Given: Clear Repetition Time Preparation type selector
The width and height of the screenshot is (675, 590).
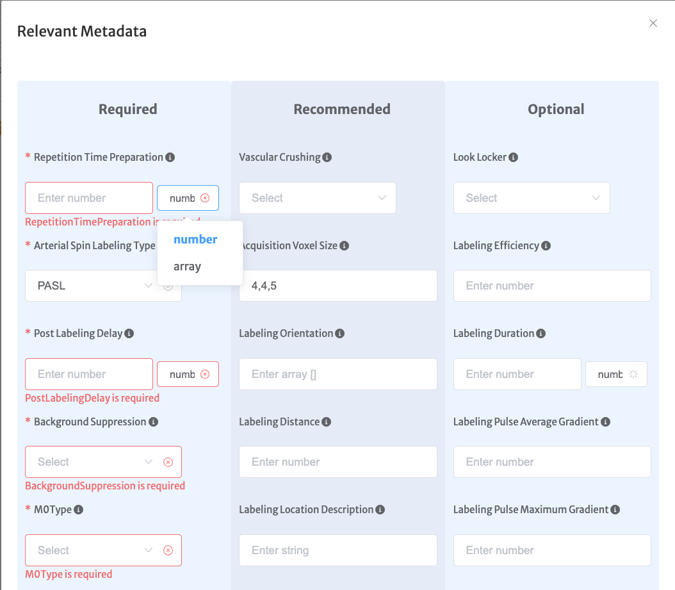Looking at the screenshot, I should (x=206, y=198).
